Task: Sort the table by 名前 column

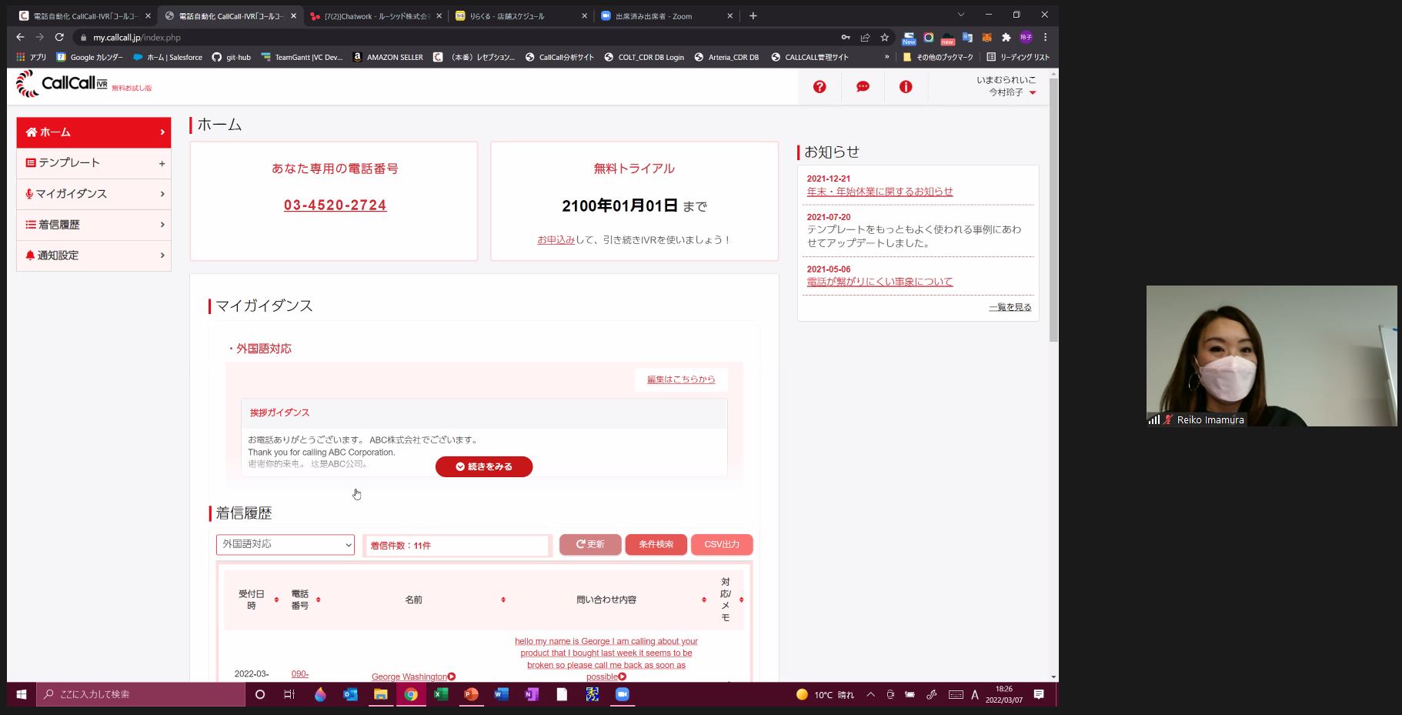Action: pyautogui.click(x=503, y=600)
